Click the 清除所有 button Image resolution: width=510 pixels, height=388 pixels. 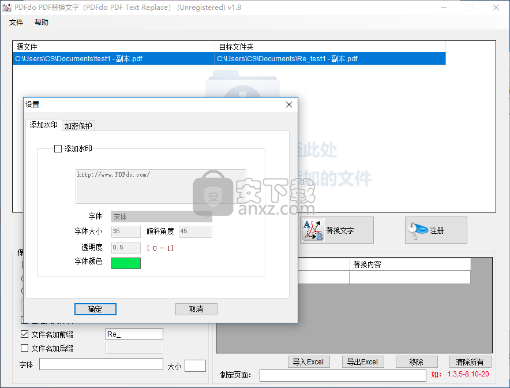pos(470,362)
